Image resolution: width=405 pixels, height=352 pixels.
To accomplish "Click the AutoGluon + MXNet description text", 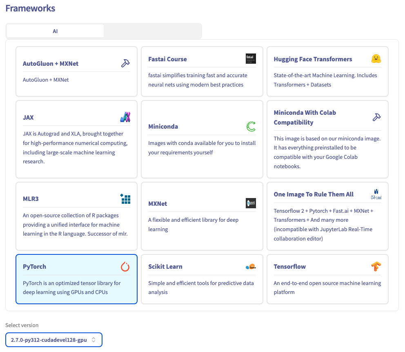I will 46,80.
